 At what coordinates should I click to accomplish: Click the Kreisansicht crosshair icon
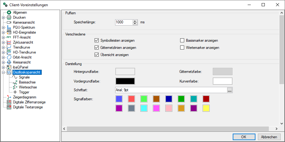coord(9,62)
